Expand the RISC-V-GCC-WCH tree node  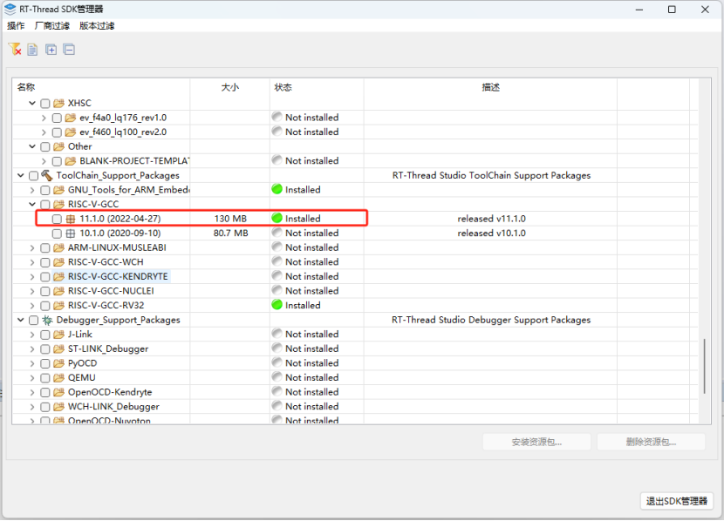click(32, 262)
